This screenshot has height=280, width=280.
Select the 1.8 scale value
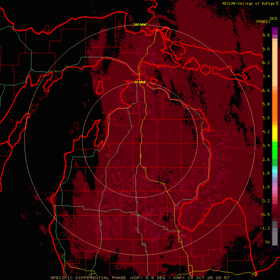(x=266, y=173)
